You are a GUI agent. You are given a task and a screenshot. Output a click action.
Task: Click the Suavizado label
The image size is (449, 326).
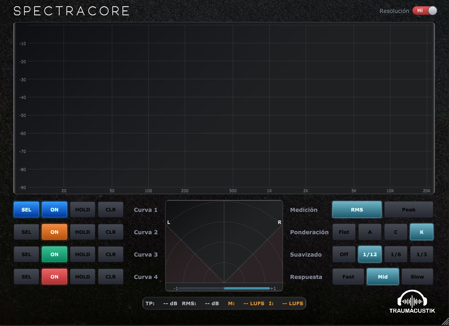point(306,255)
